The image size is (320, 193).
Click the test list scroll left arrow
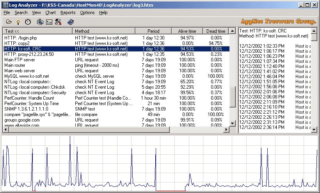5,129
